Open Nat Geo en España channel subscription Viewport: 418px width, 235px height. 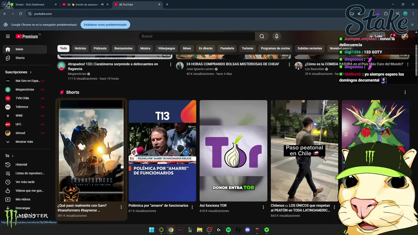point(25,81)
